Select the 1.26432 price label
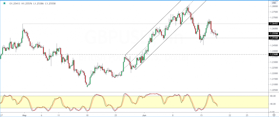This screenshot has width=279, height=117. pos(274,24)
